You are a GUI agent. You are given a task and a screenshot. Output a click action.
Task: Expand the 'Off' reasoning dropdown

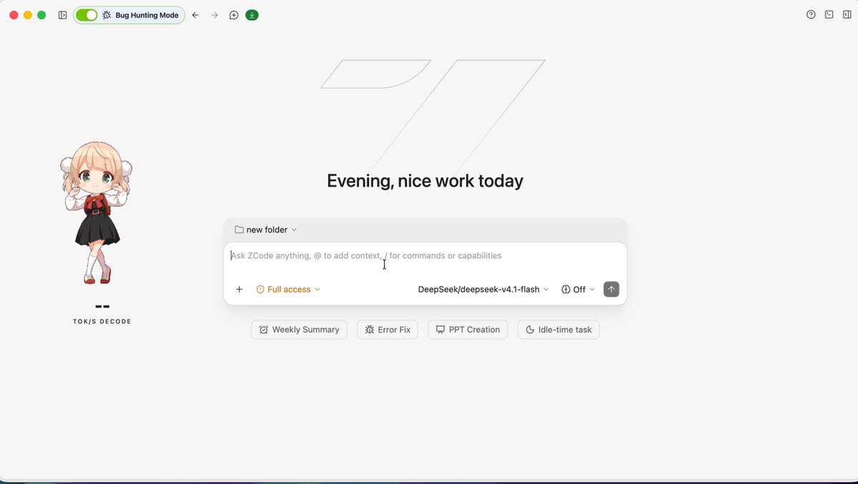(x=578, y=290)
